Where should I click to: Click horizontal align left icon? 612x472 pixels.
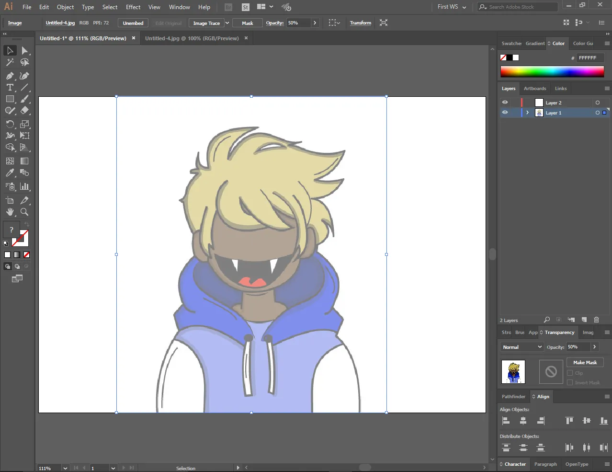click(x=506, y=421)
